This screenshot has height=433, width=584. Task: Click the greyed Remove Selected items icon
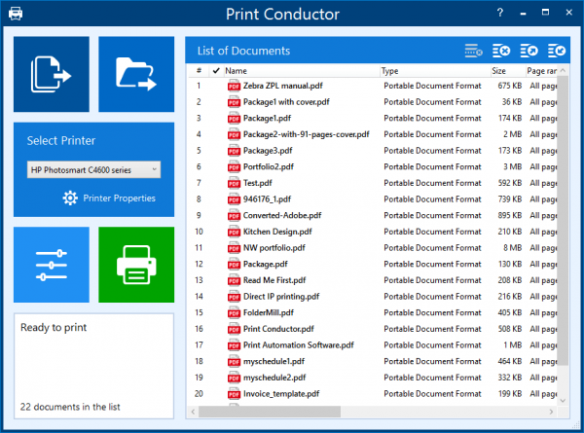pyautogui.click(x=474, y=51)
